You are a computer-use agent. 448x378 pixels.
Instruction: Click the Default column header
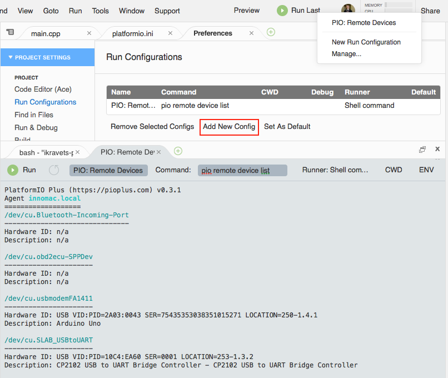[424, 92]
